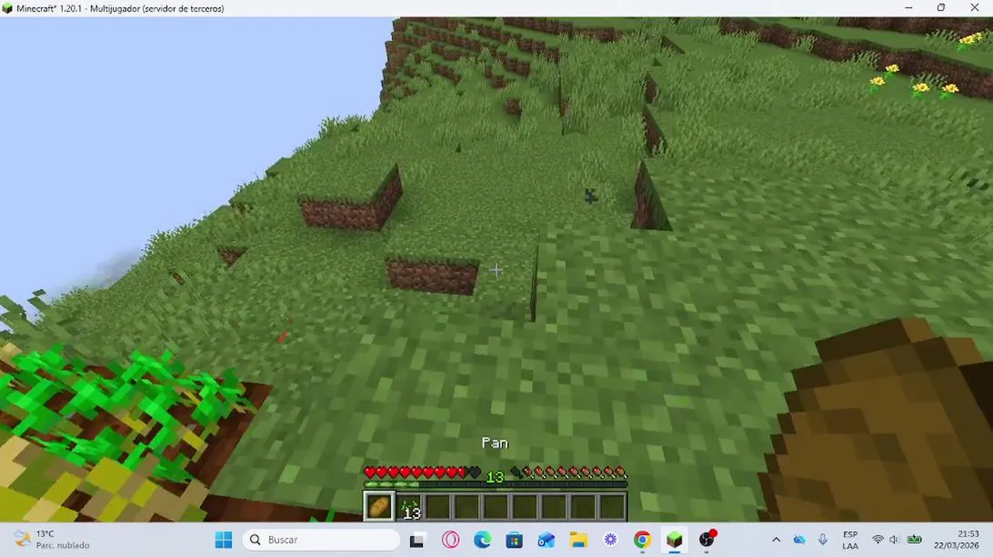Screen dimensions: 993x557
Task: Click the Minecraft title bar icon
Action: coord(8,9)
